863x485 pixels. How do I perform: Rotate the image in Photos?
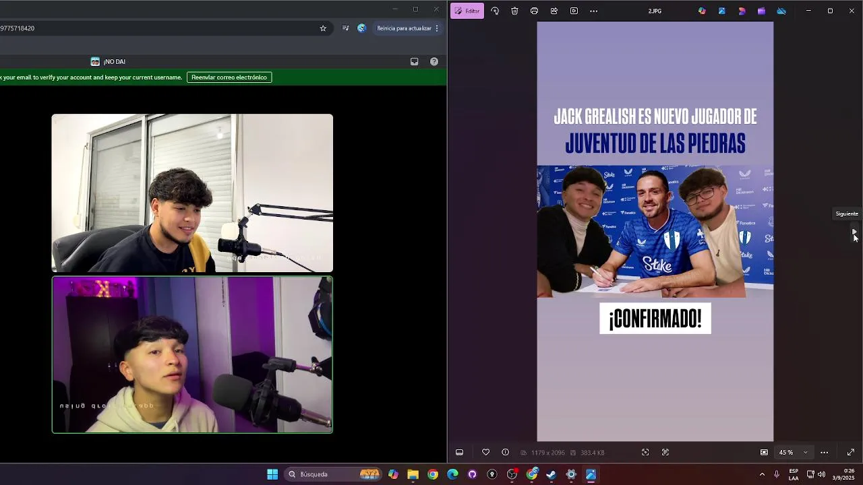495,11
